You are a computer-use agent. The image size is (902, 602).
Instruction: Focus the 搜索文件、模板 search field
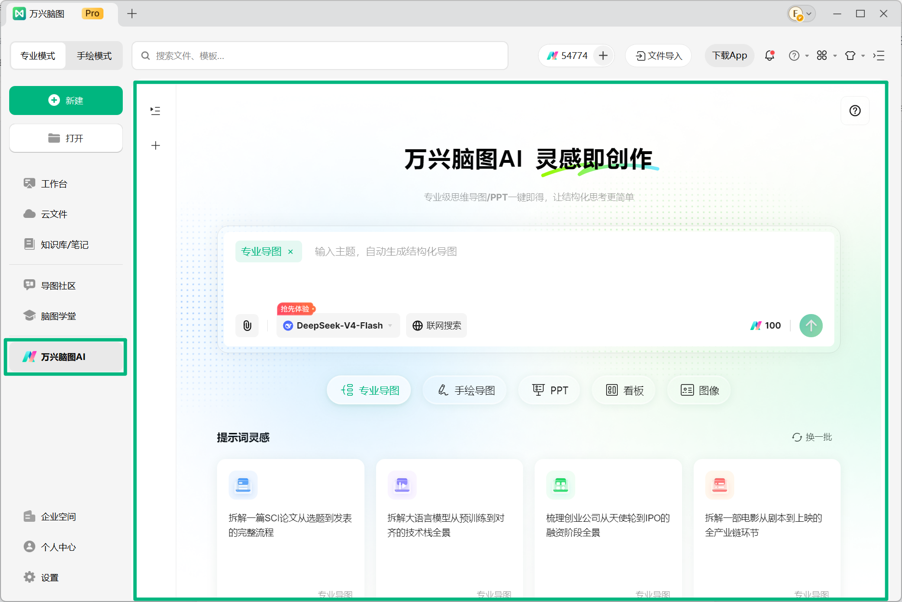(x=320, y=56)
